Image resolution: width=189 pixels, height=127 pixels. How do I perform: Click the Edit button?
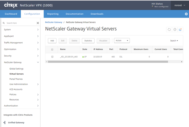click(63, 41)
